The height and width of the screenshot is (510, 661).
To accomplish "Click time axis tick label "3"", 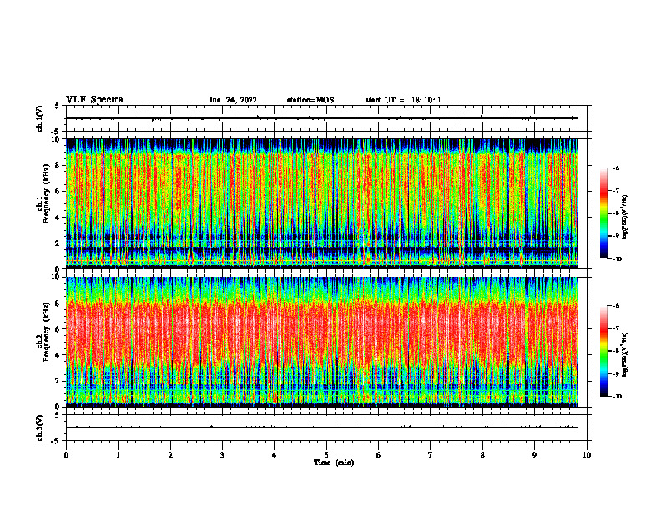I will tap(222, 455).
